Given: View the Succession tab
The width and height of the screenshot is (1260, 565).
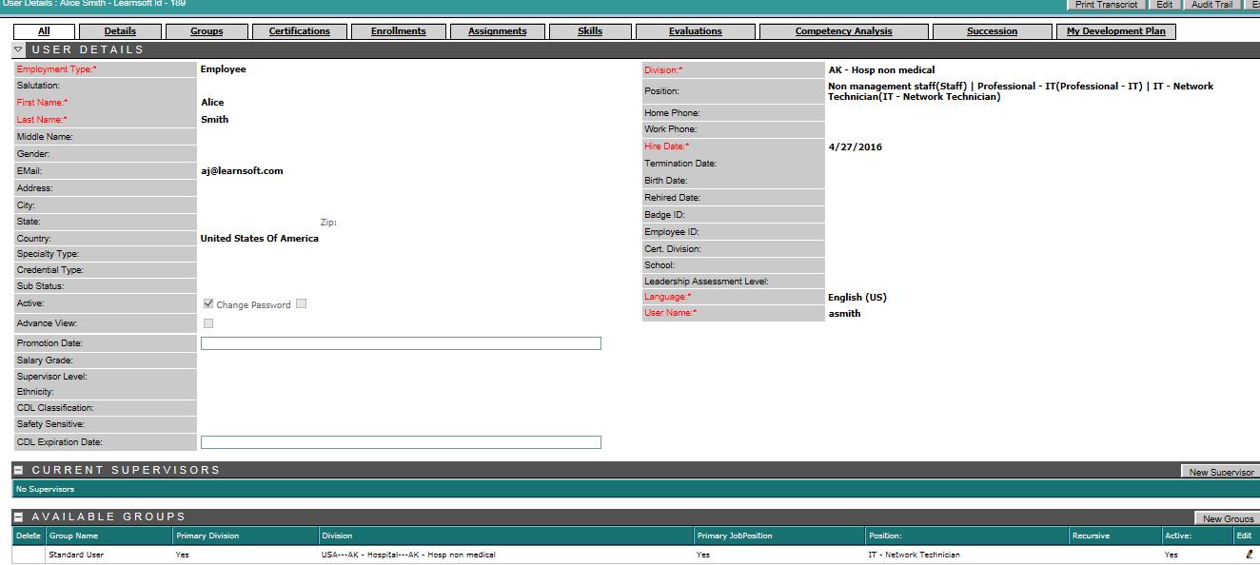Looking at the screenshot, I should [992, 31].
